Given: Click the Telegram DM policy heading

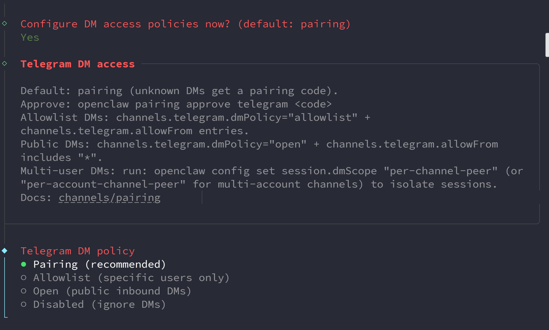Looking at the screenshot, I should tap(77, 251).
